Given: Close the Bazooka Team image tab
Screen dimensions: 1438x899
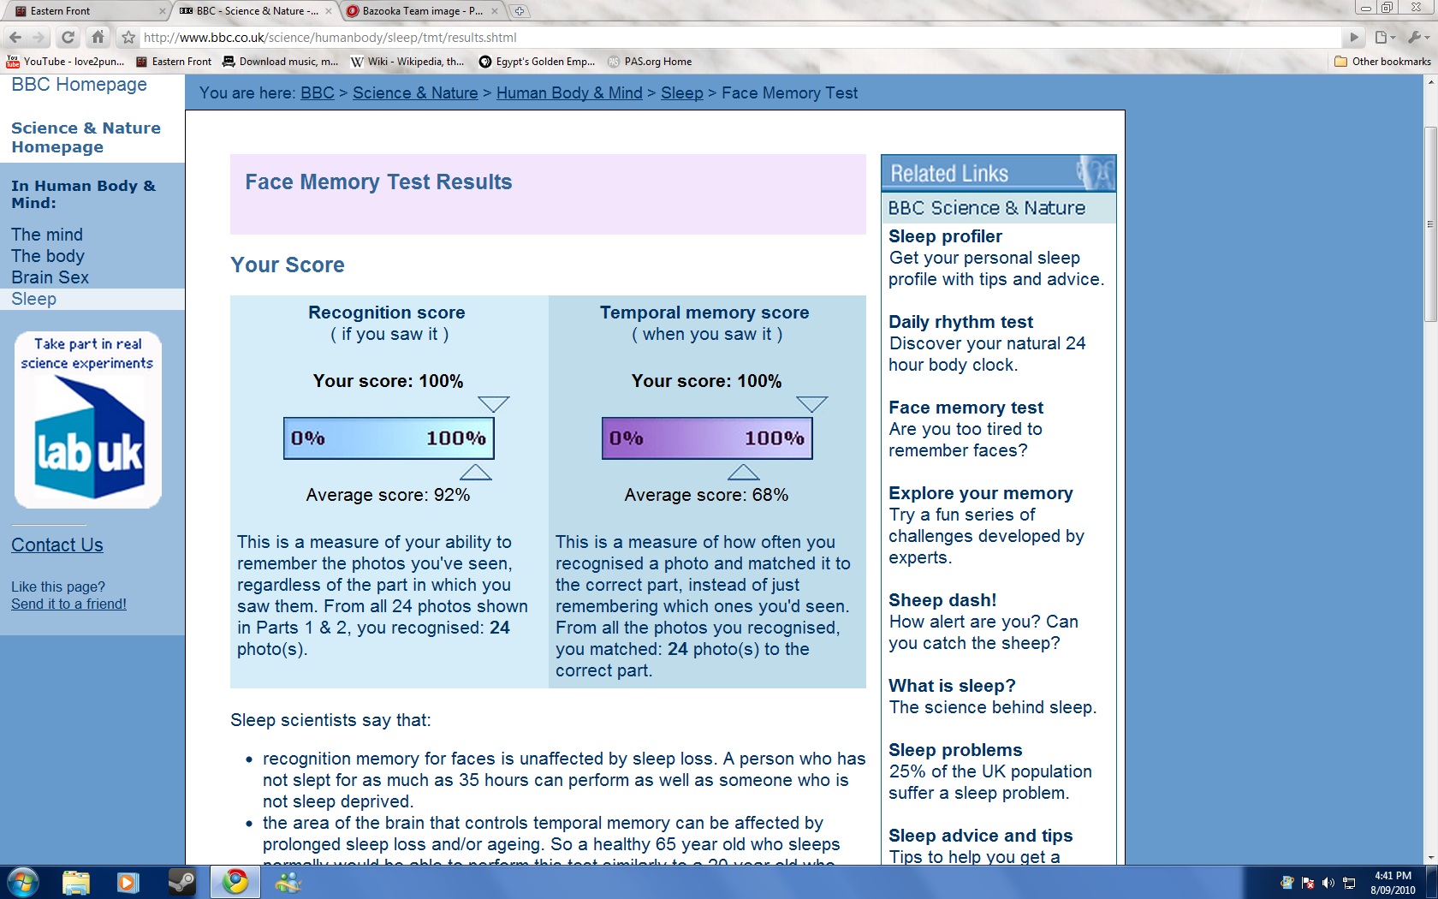Looking at the screenshot, I should click(495, 11).
